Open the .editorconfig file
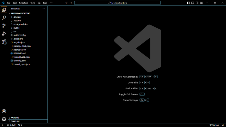Screen dimensions: 226x127 point(28,35)
